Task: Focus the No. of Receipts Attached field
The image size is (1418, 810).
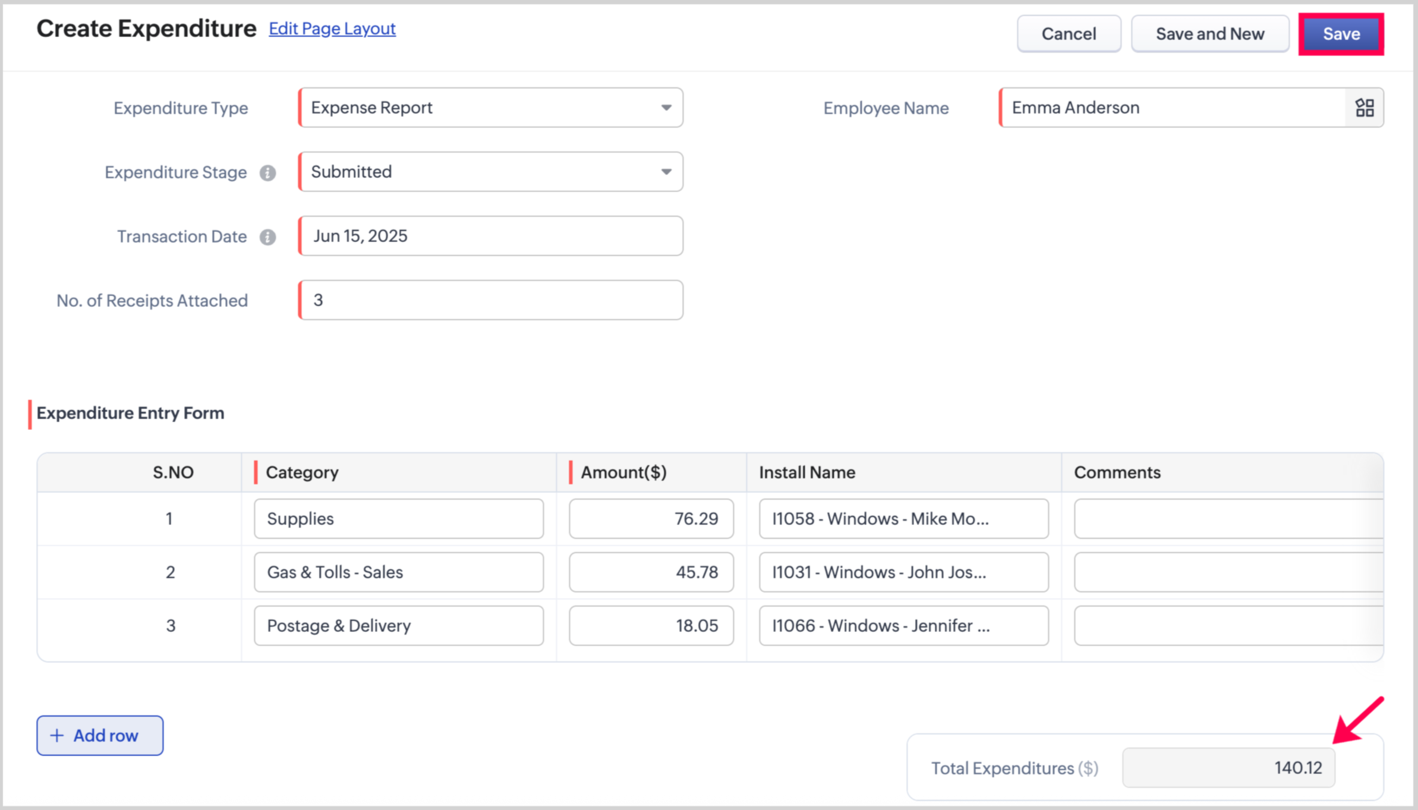Action: pyautogui.click(x=490, y=300)
